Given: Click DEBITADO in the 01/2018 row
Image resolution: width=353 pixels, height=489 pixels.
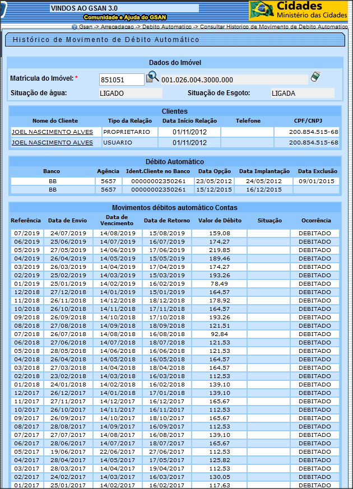Looking at the screenshot, I should click(x=315, y=384).
